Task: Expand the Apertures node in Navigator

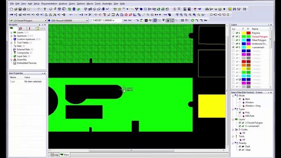Action: (11, 36)
